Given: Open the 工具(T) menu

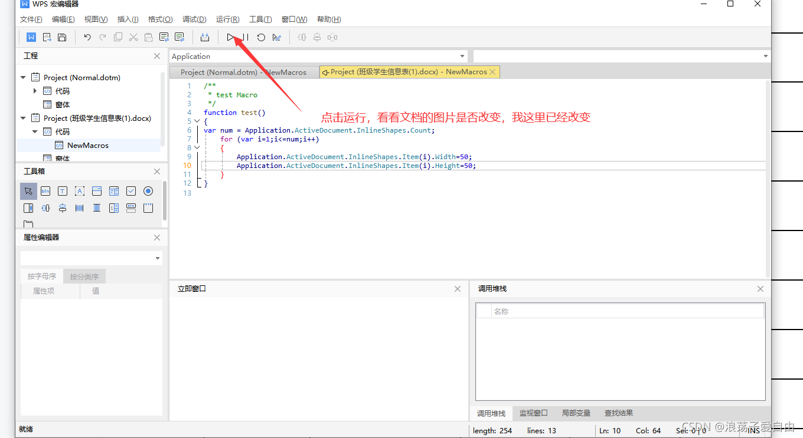Looking at the screenshot, I should coord(260,19).
